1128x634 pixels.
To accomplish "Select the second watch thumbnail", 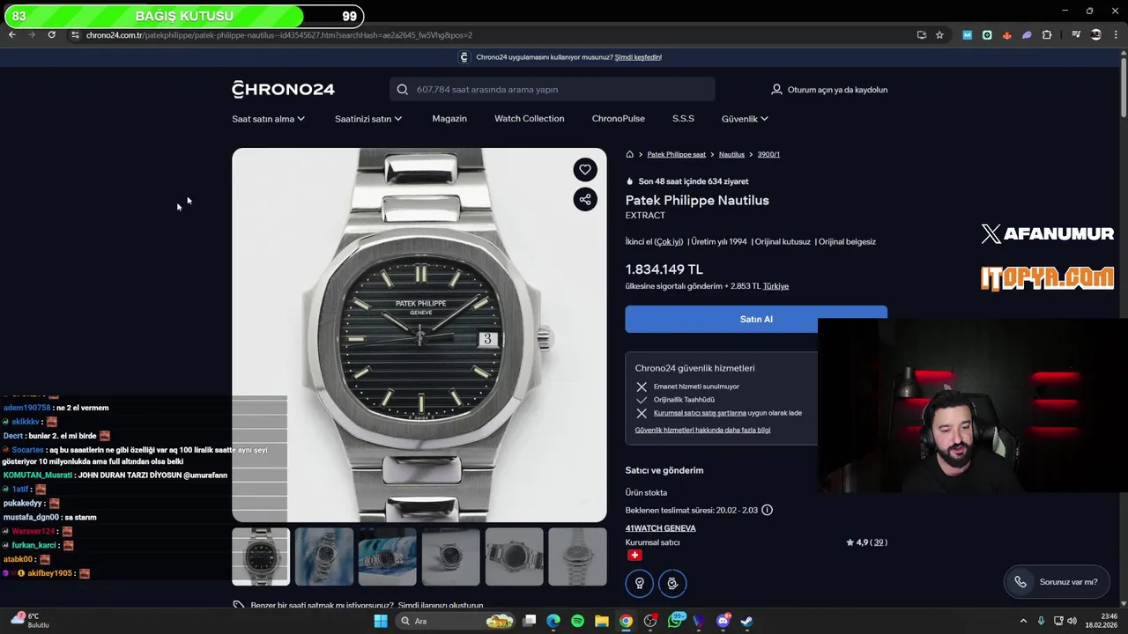I will [324, 557].
